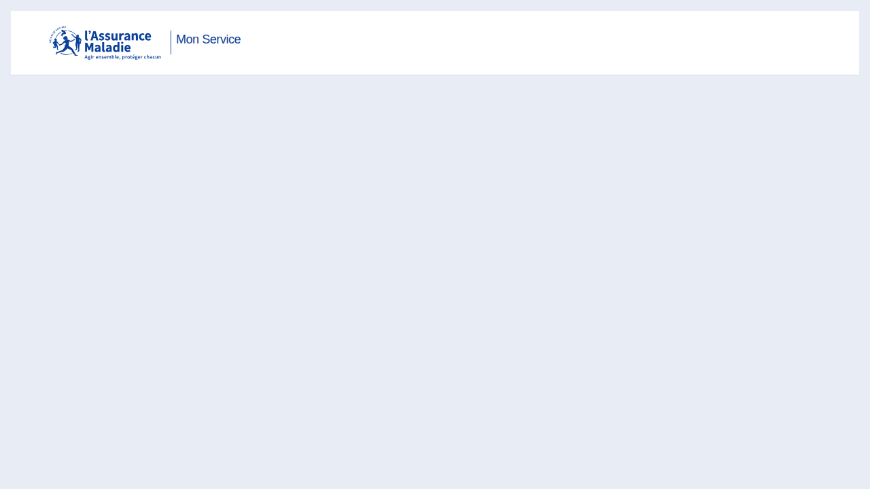The height and width of the screenshot is (489, 870).
Task: Click the word "Mon" in the header title
Action: pos(187,39)
